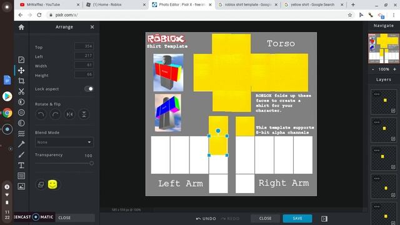Viewport: 400px width, 225px height.
Task: Select the Retouch heal tool
Action: (x=21, y=144)
